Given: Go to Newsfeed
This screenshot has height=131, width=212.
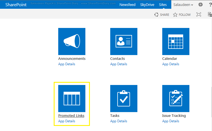Looking at the screenshot, I should pos(127,5).
